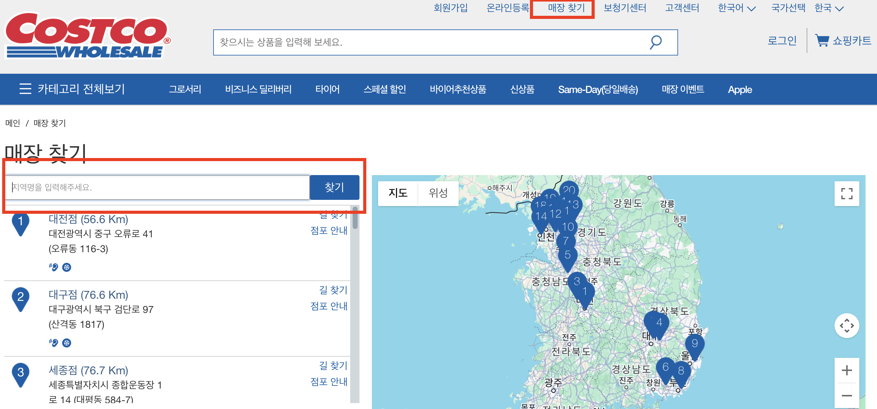This screenshot has width=877, height=409.
Task: Open 대구점 (76.6 Km) store link
Action: (88, 295)
